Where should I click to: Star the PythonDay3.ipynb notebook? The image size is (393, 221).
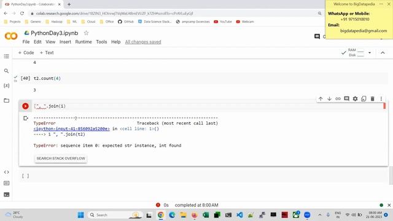click(86, 33)
